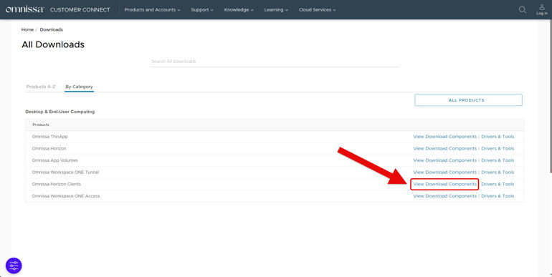
Task: Click the ALL PRODUCTS button
Action: (468, 100)
